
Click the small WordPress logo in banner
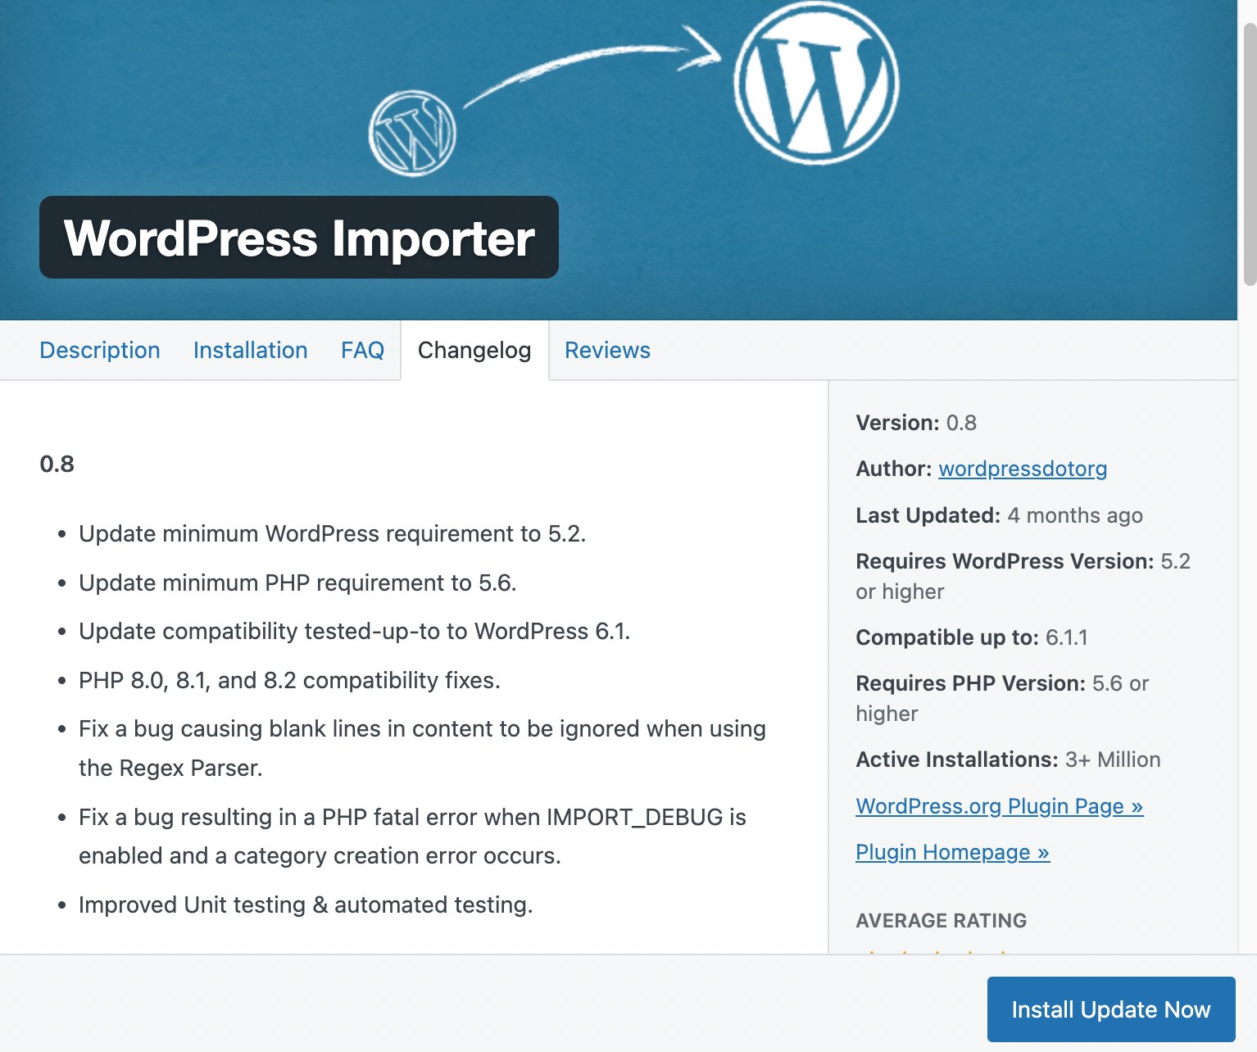[x=412, y=133]
